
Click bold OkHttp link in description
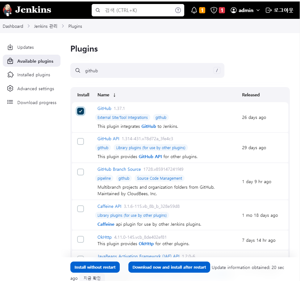coord(146,244)
